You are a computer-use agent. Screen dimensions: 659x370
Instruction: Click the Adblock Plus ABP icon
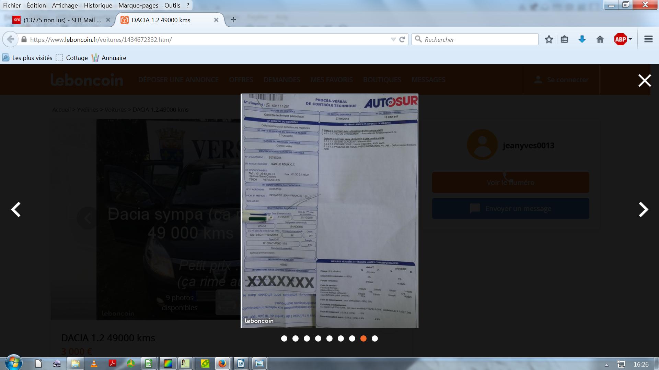pos(621,39)
